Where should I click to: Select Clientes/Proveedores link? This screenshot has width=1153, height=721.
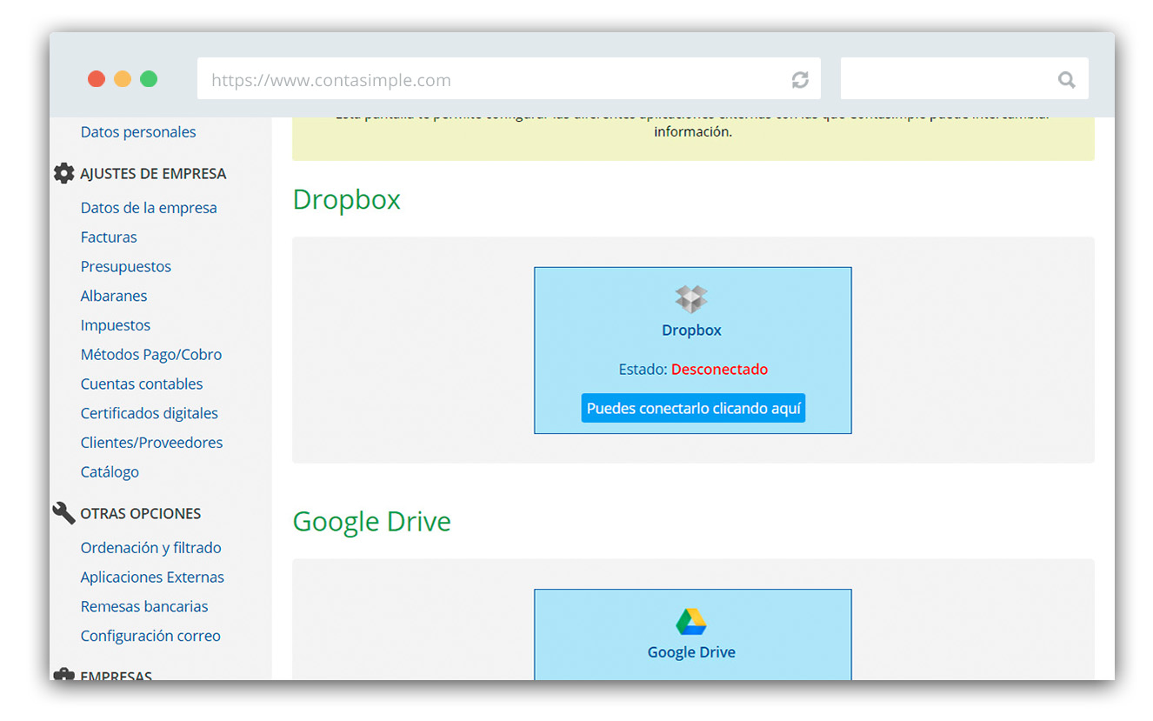[x=151, y=443]
